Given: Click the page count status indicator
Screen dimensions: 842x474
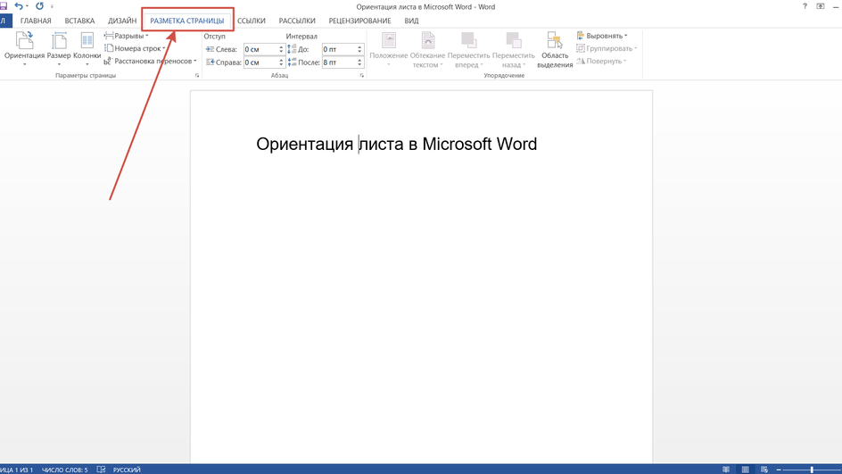Looking at the screenshot, I should 17,470.
